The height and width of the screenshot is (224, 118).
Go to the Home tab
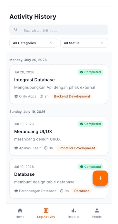pyautogui.click(x=20, y=213)
